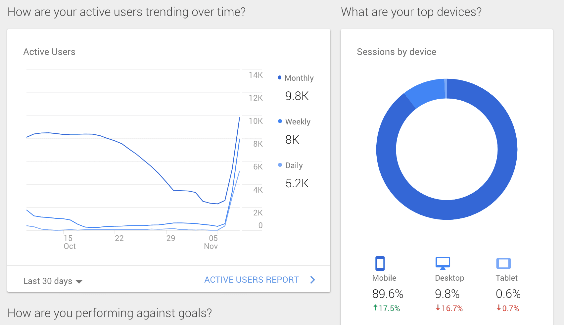Click the Mobile 89.6% figure

(388, 294)
